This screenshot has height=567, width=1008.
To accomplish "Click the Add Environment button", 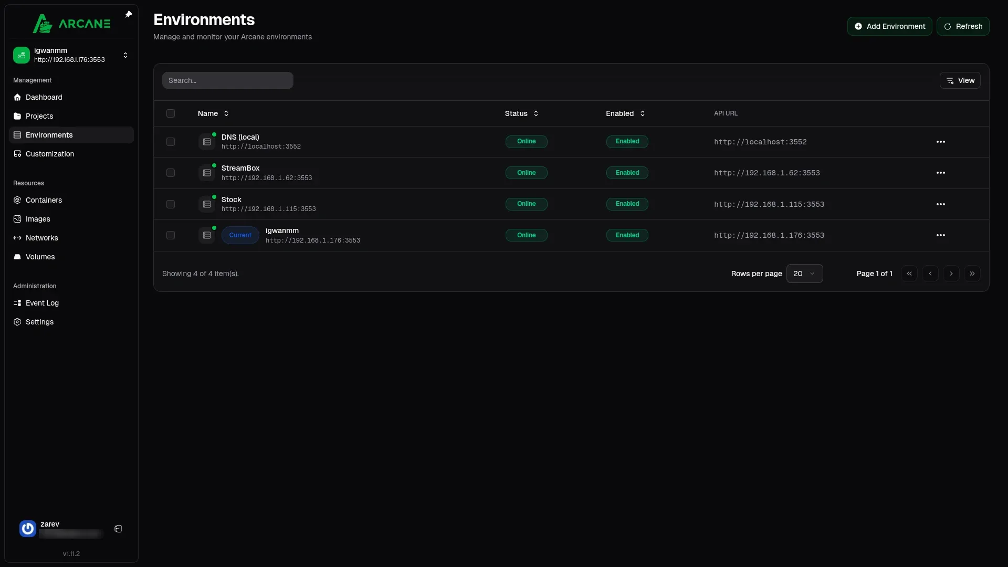I will pyautogui.click(x=889, y=26).
